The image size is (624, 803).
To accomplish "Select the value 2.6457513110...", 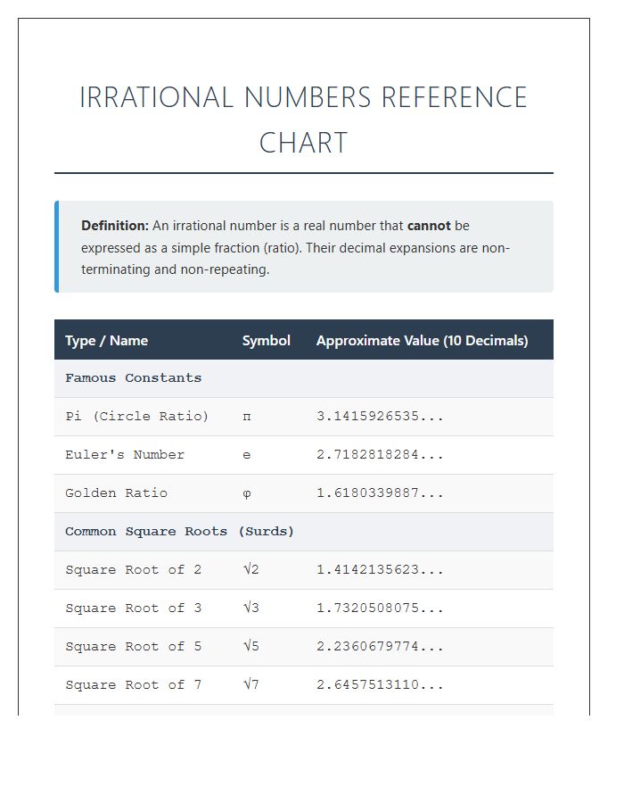I will [x=380, y=684].
